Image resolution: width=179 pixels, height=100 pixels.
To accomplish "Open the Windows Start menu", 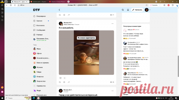I will pos(2,98).
